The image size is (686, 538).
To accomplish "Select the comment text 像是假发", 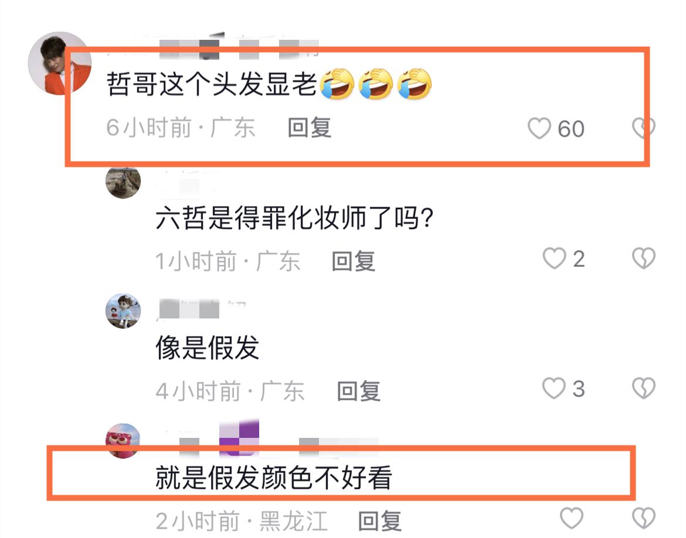I will point(208,348).
